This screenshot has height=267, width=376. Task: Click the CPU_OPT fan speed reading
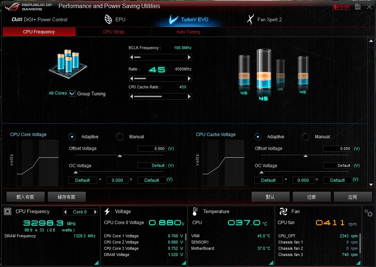[x=349, y=236]
